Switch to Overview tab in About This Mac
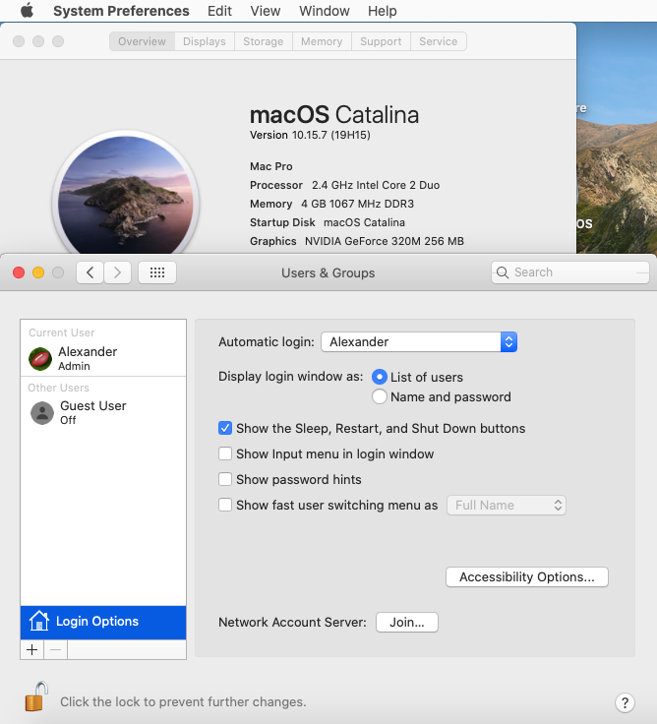The width and height of the screenshot is (657, 724). [142, 41]
